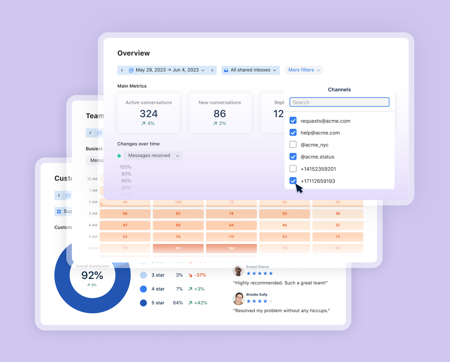The height and width of the screenshot is (362, 450).
Task: Go to previous date range in Overview
Action: pyautogui.click(x=122, y=70)
